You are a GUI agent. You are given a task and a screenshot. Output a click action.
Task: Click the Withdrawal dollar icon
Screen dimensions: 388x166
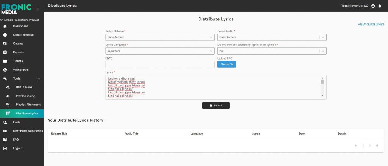5,70
